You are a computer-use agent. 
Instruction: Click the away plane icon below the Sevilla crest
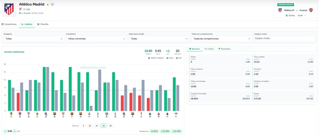pyautogui.click(x=63, y=117)
